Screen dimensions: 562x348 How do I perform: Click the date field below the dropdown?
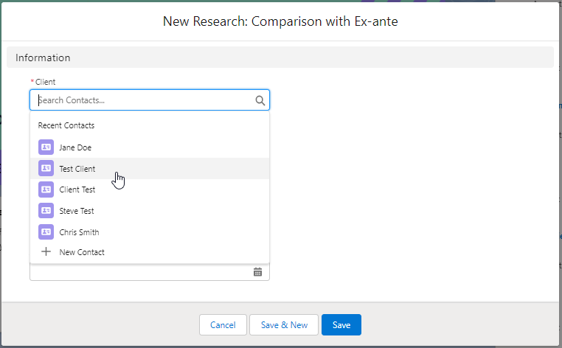tap(140, 272)
